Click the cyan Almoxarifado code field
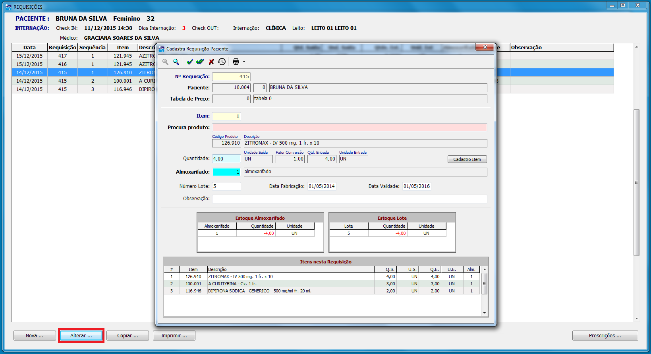The image size is (651, 354). (x=226, y=172)
